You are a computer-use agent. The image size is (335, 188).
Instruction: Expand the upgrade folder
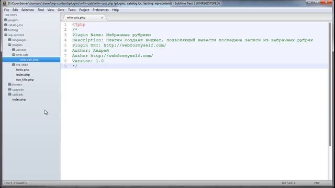click(18, 89)
